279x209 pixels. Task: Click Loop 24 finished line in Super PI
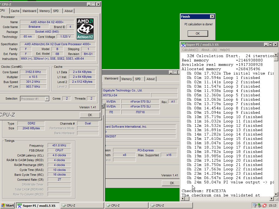coord(225,178)
